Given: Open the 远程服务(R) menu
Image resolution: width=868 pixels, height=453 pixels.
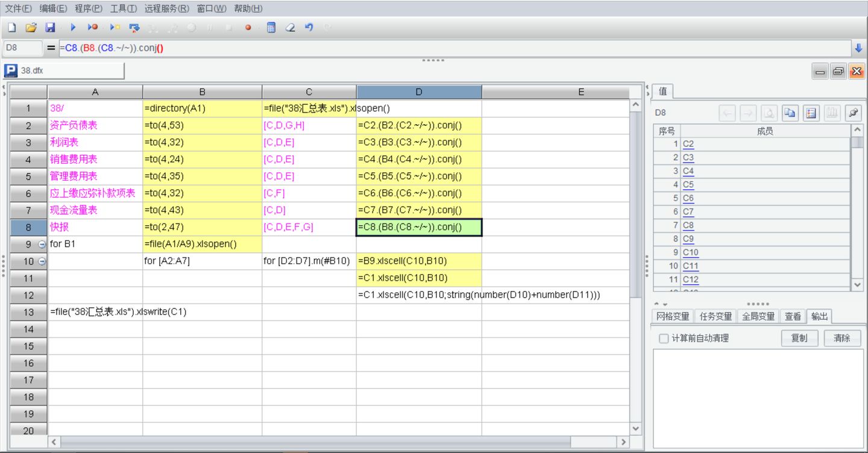Looking at the screenshot, I should [x=167, y=8].
